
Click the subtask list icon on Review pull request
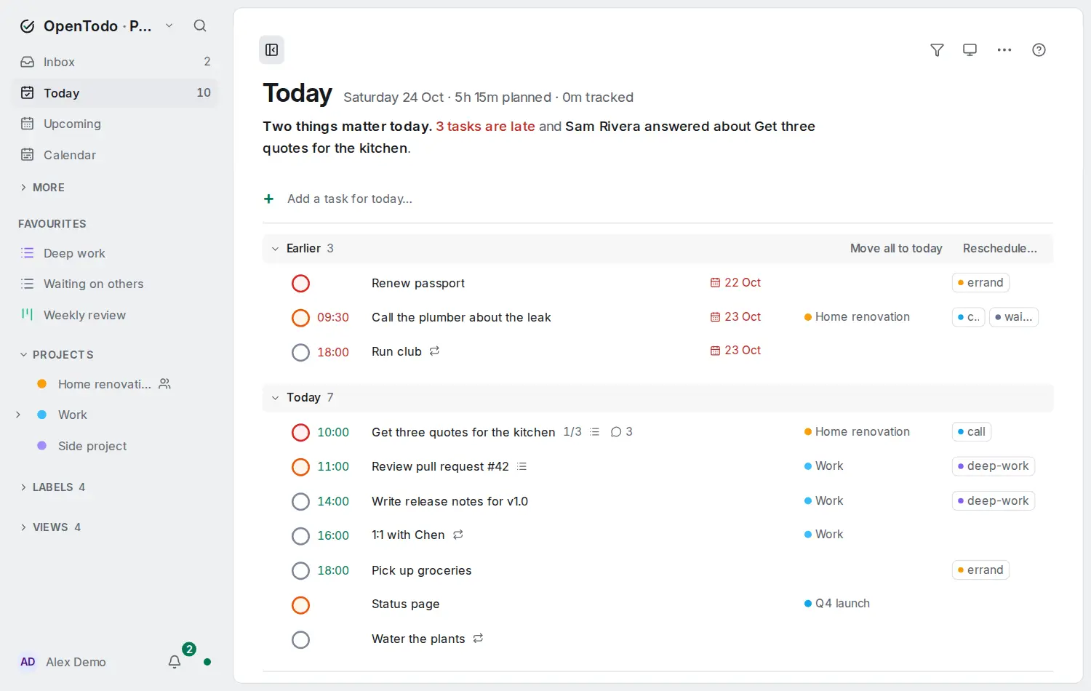click(521, 466)
